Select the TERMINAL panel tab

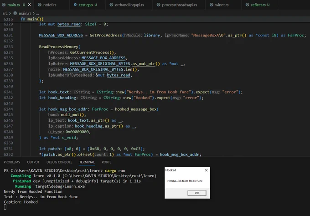tap(87, 162)
